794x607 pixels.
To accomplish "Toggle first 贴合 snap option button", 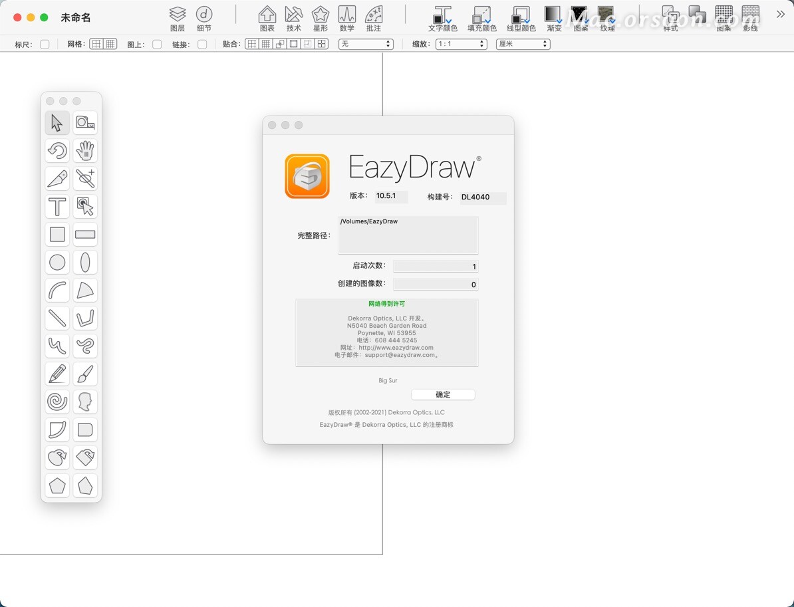I will [251, 44].
